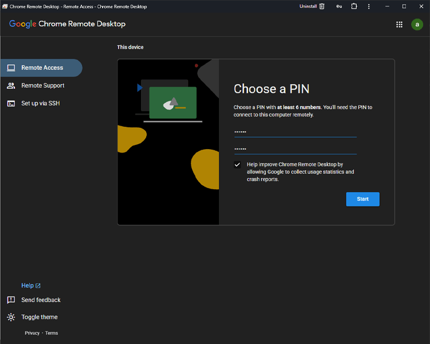This screenshot has height=344, width=430.
Task: Open the Terms link
Action: [x=52, y=333]
